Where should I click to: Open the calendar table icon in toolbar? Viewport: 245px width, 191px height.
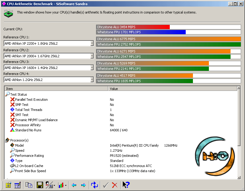pyautogui.click(x=17, y=185)
